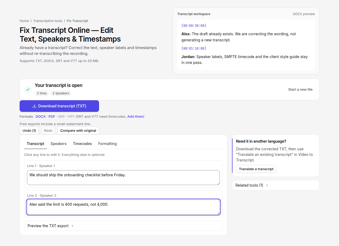Viewport: 339px width, 246px height.
Task: Click the '2 lines' chip
Action: click(x=42, y=93)
